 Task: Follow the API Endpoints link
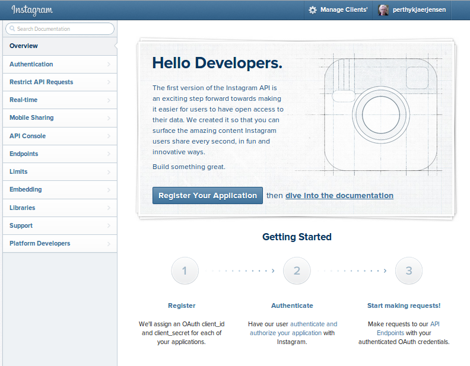(408, 329)
